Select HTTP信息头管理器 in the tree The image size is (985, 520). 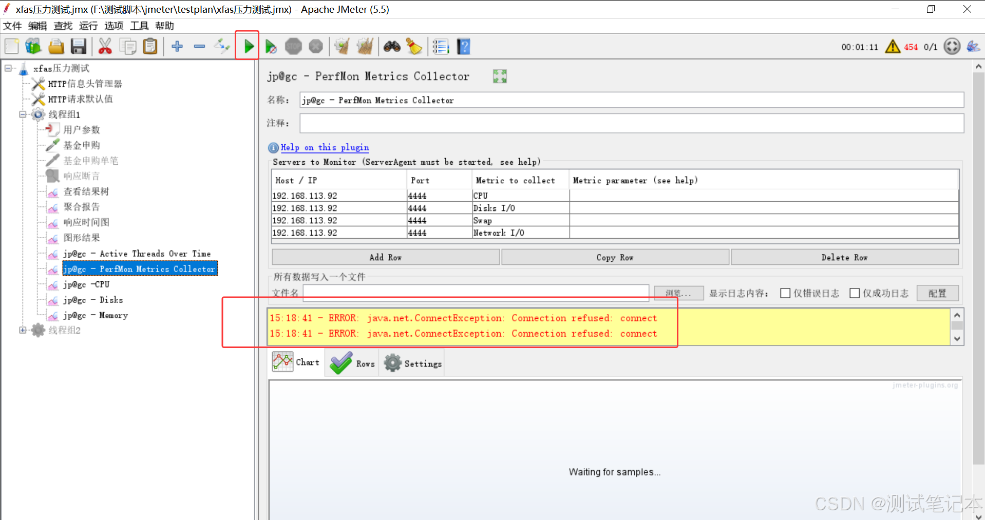85,84
